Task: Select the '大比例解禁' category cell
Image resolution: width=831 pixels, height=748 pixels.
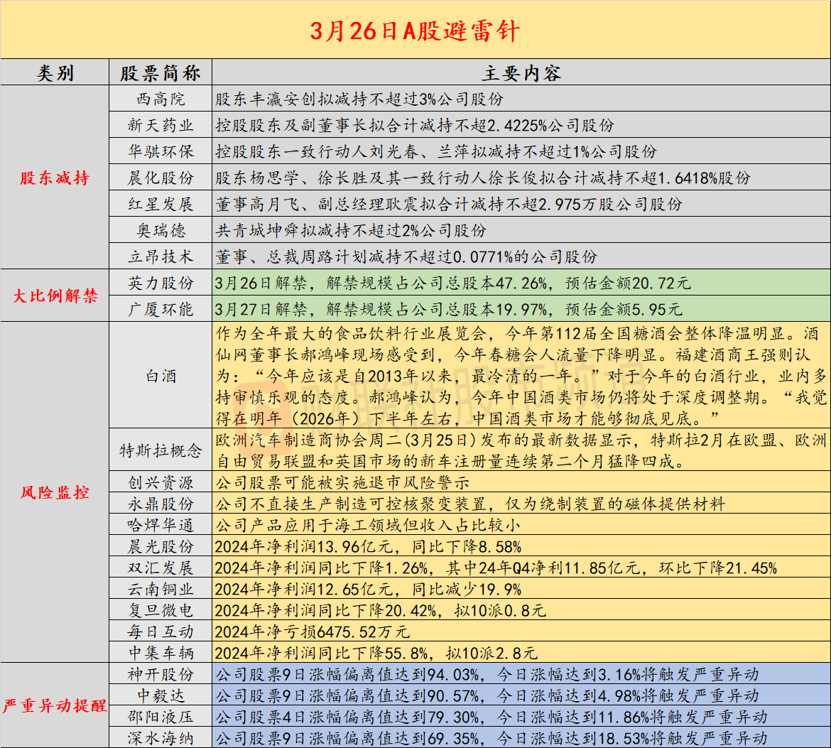Action: tap(55, 296)
